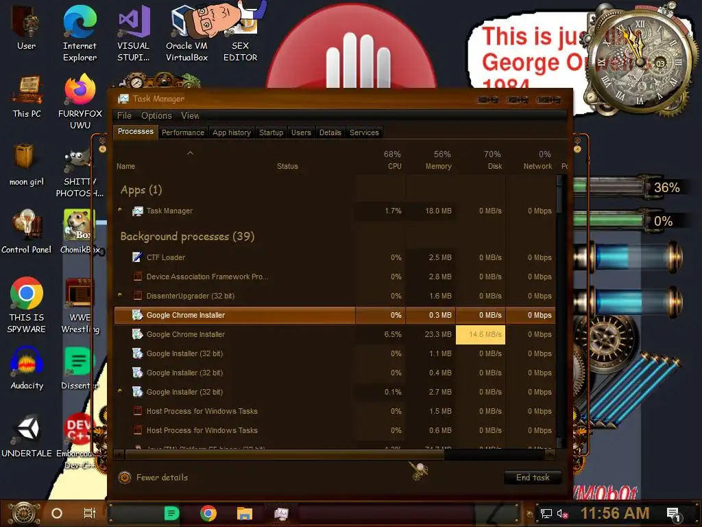
Task: Open Internet Explorer (Edge) desktop icon
Action: point(80,34)
